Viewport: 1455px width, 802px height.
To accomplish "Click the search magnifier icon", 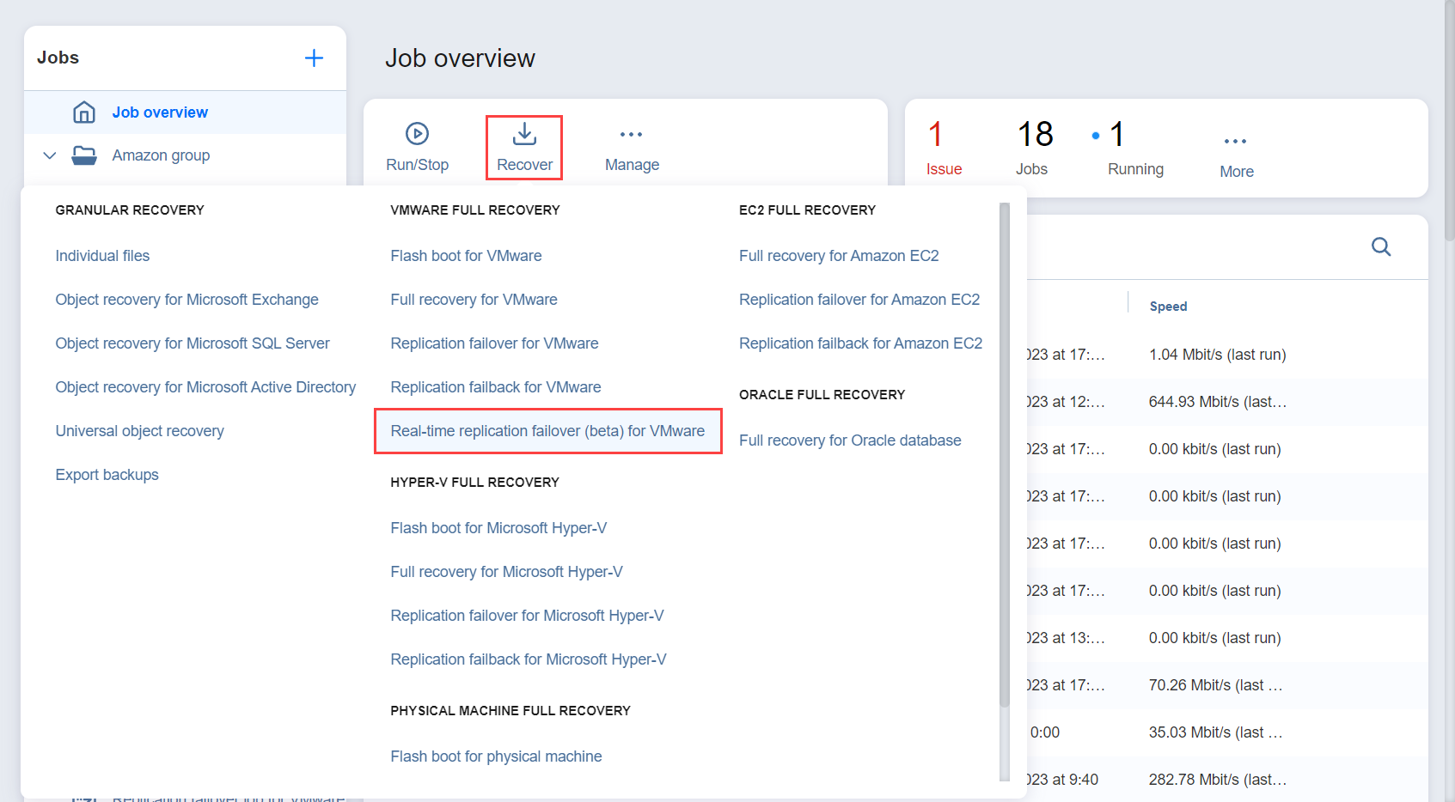I will (x=1381, y=247).
